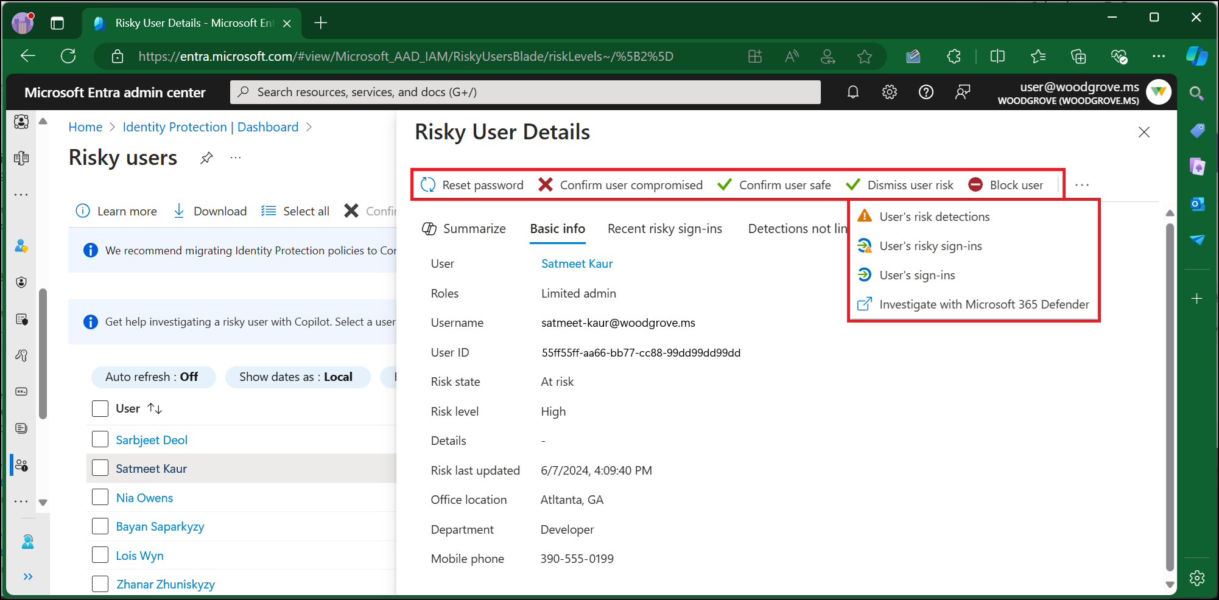Image resolution: width=1219 pixels, height=600 pixels.
Task: Open browser collections icon
Action: click(1078, 57)
